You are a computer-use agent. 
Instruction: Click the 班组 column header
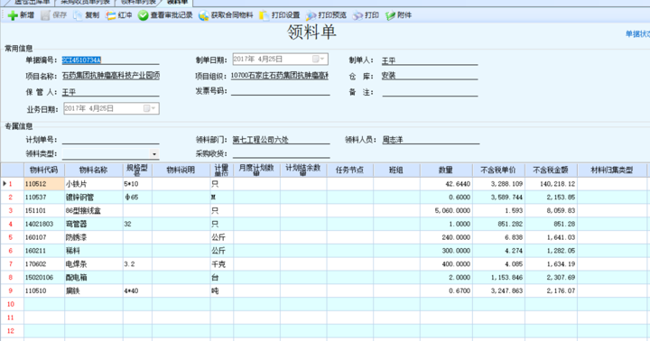[x=396, y=170]
